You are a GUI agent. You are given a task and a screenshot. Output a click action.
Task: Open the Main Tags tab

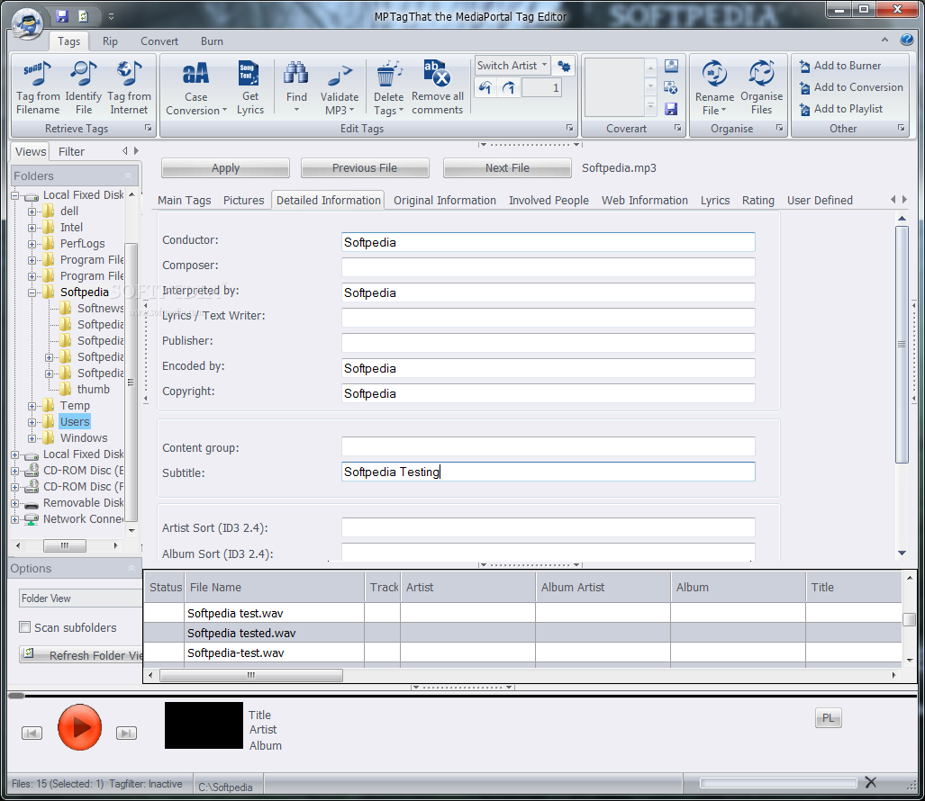point(184,201)
